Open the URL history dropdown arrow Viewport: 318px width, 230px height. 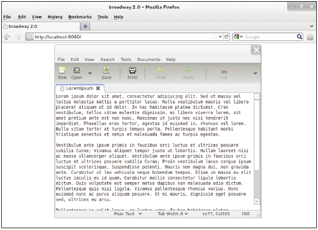(x=220, y=37)
